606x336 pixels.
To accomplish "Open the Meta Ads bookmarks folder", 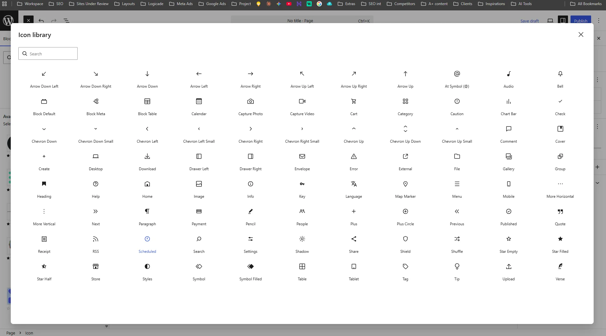I will (x=181, y=4).
